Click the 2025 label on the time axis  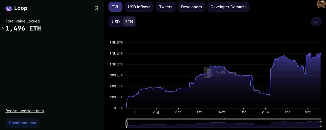[x=265, y=112]
